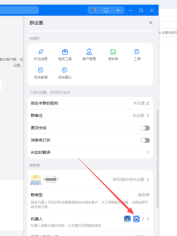
Task: Click the female robot assistant avatar
Action: 127,219
